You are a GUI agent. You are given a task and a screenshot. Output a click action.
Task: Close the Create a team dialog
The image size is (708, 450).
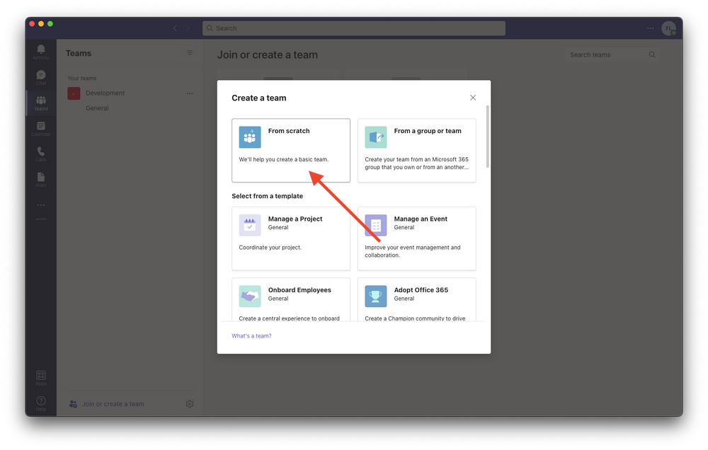473,98
